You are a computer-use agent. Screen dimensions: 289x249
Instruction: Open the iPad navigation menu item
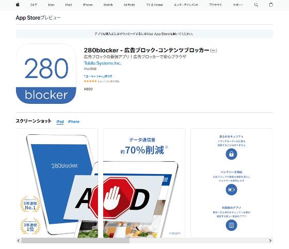pyautogui.click(x=68, y=5)
